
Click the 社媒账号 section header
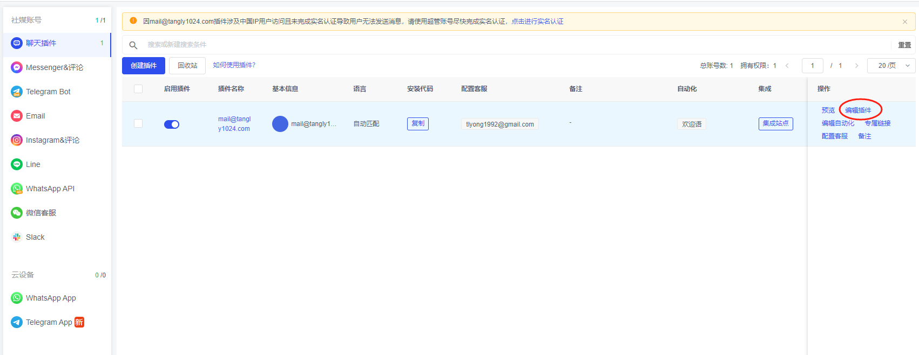[26, 20]
